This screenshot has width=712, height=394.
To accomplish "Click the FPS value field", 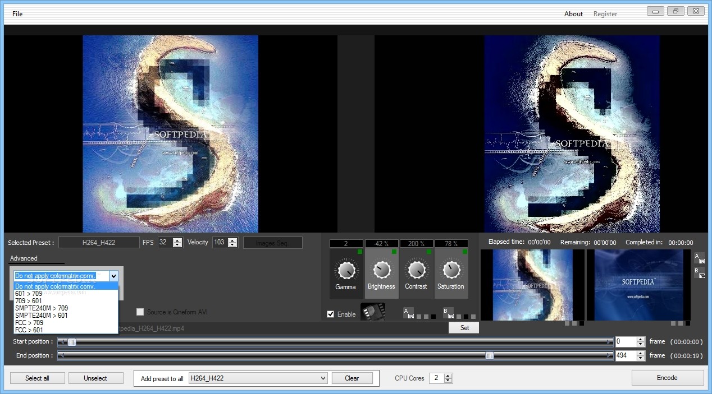I will (x=166, y=243).
